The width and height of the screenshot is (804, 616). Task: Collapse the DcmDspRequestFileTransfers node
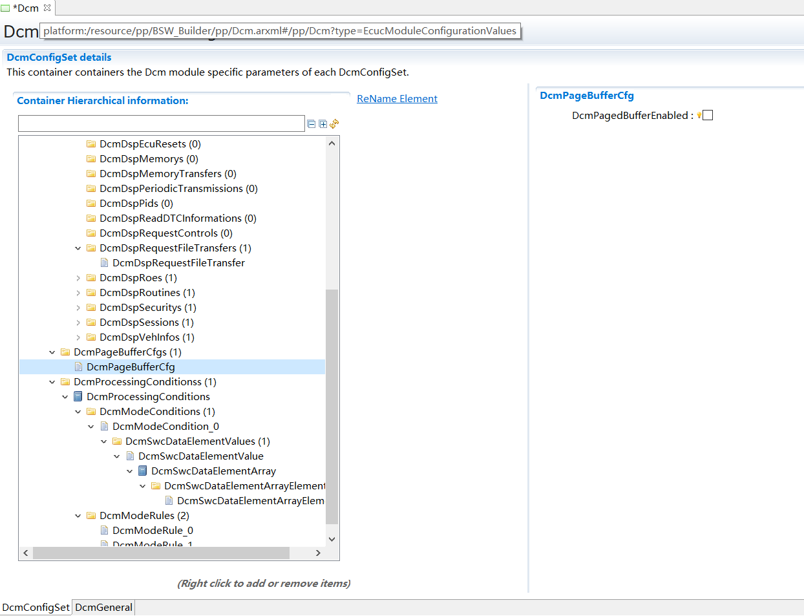78,248
